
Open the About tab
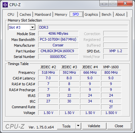pos(120,14)
